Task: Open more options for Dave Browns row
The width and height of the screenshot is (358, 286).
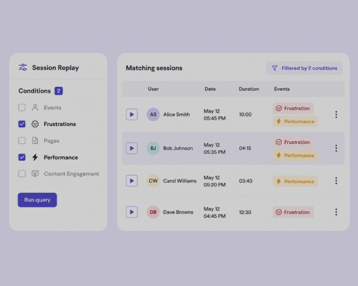Action: coord(336,212)
